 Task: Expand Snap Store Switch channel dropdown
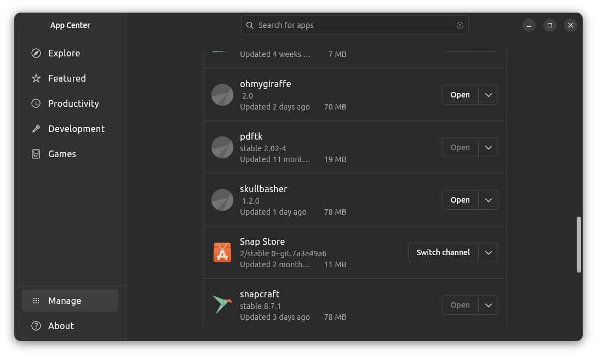pyautogui.click(x=489, y=252)
